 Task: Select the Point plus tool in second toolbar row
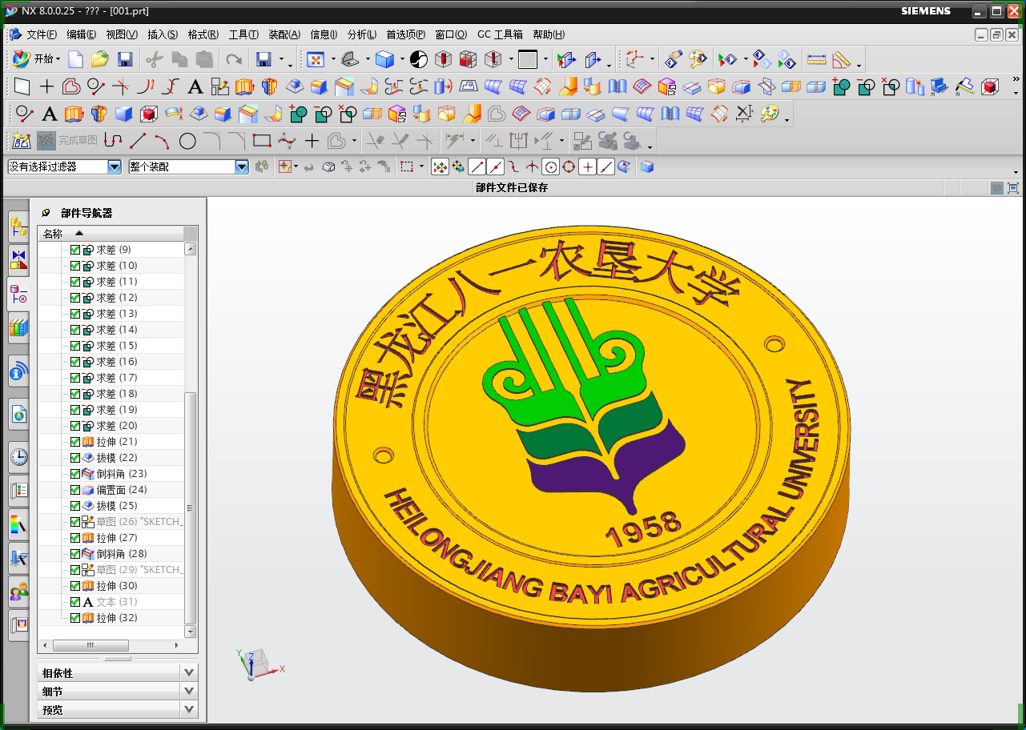pos(47,86)
